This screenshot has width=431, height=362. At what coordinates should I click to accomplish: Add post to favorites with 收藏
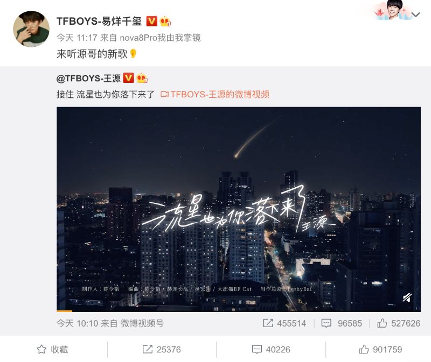[x=52, y=350]
